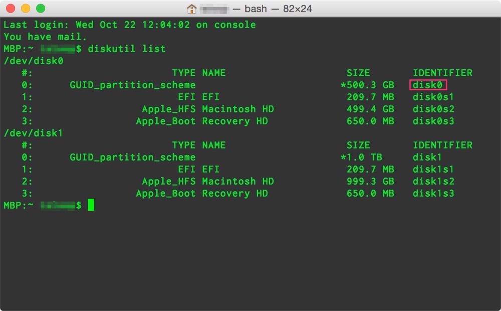
Task: Click 'Macintosh HD' name under disk0
Action: click(x=238, y=109)
